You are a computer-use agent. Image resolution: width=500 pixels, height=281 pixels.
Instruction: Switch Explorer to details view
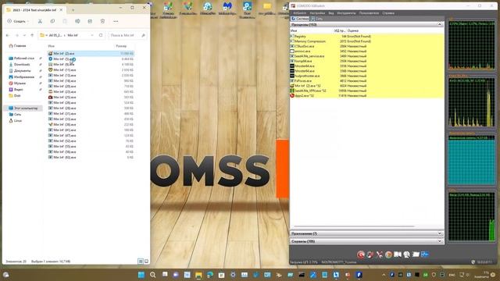pyautogui.click(x=141, y=261)
